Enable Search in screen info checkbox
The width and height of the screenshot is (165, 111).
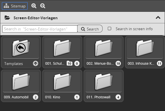[110, 28]
